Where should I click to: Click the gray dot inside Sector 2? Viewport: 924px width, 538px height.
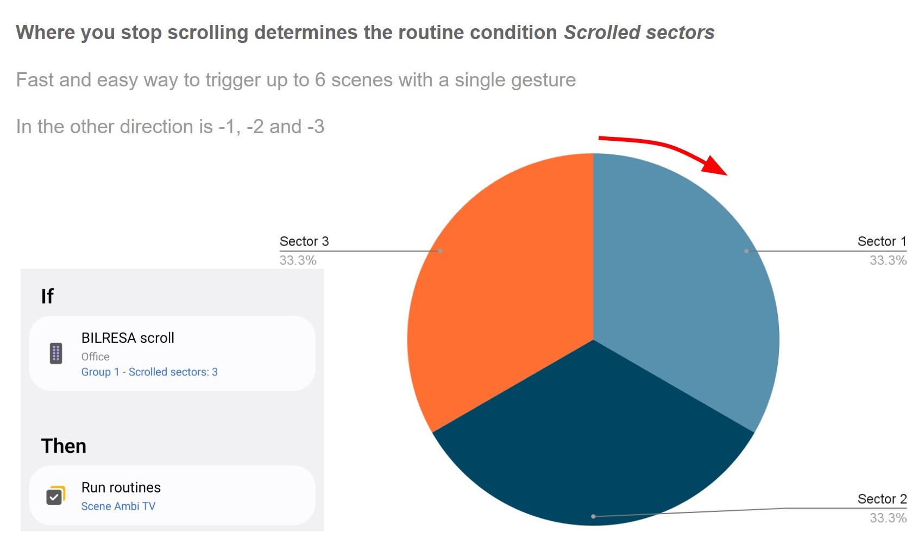point(593,516)
